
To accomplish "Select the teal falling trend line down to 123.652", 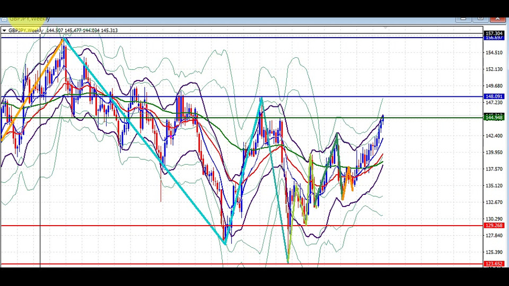I will (x=275, y=180).
